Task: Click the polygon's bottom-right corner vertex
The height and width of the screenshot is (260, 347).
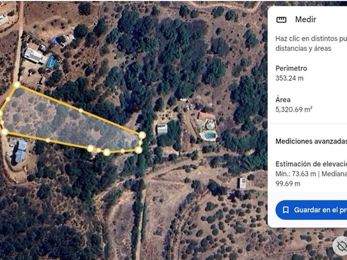Action: pos(139,150)
